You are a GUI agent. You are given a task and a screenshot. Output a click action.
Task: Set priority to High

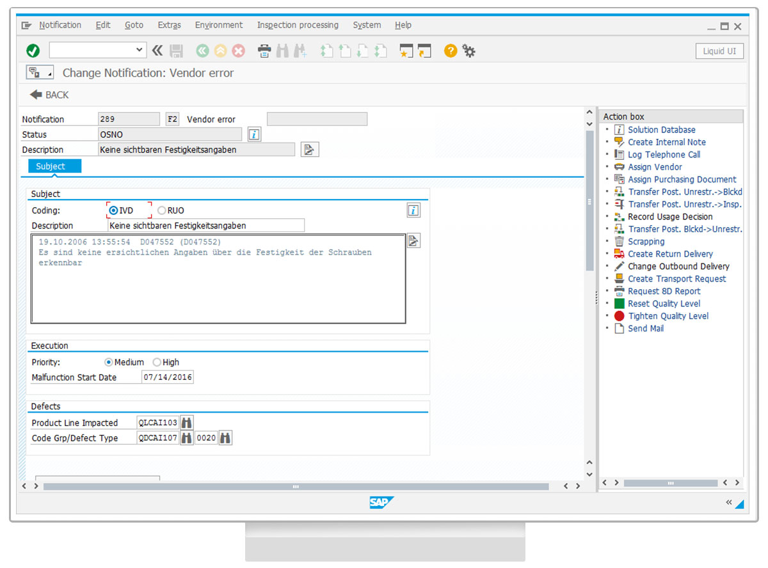tap(157, 362)
